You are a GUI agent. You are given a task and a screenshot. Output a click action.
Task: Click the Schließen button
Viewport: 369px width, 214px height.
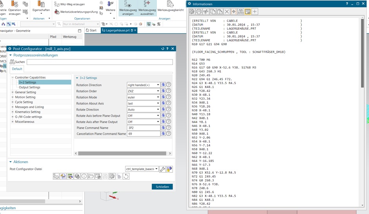pos(162,187)
